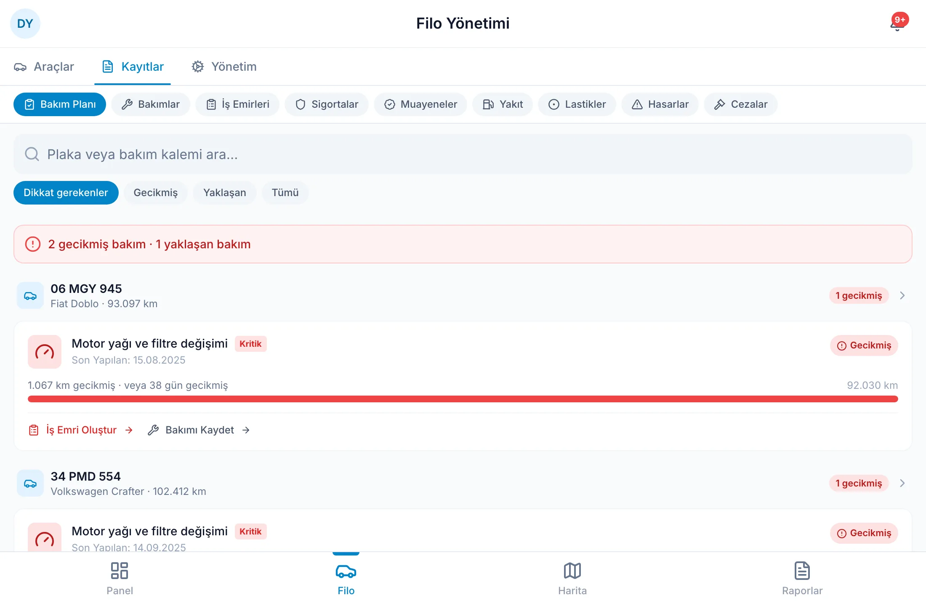Select the Bakım Planı chip
The image size is (926, 606).
click(x=60, y=104)
